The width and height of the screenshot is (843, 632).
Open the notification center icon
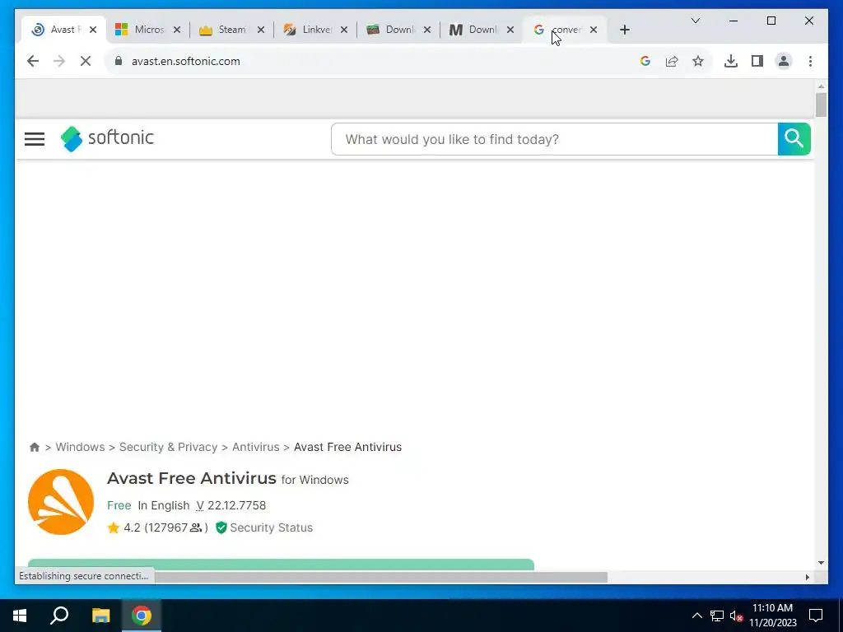pyautogui.click(x=816, y=616)
